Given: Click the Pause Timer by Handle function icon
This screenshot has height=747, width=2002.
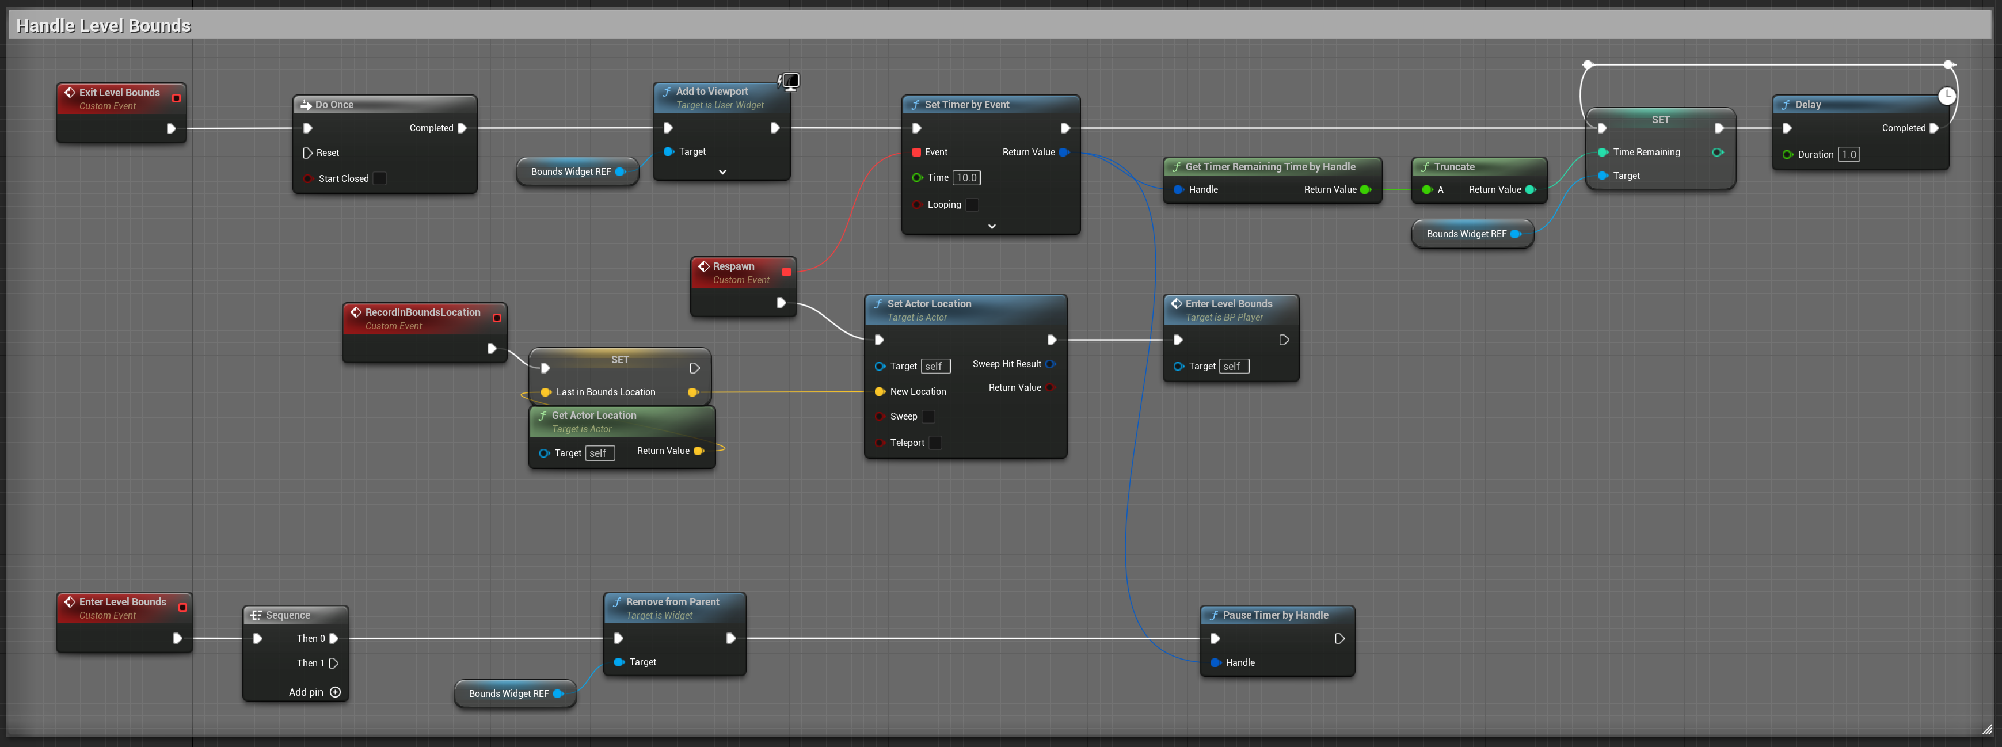Looking at the screenshot, I should pyautogui.click(x=1214, y=616).
